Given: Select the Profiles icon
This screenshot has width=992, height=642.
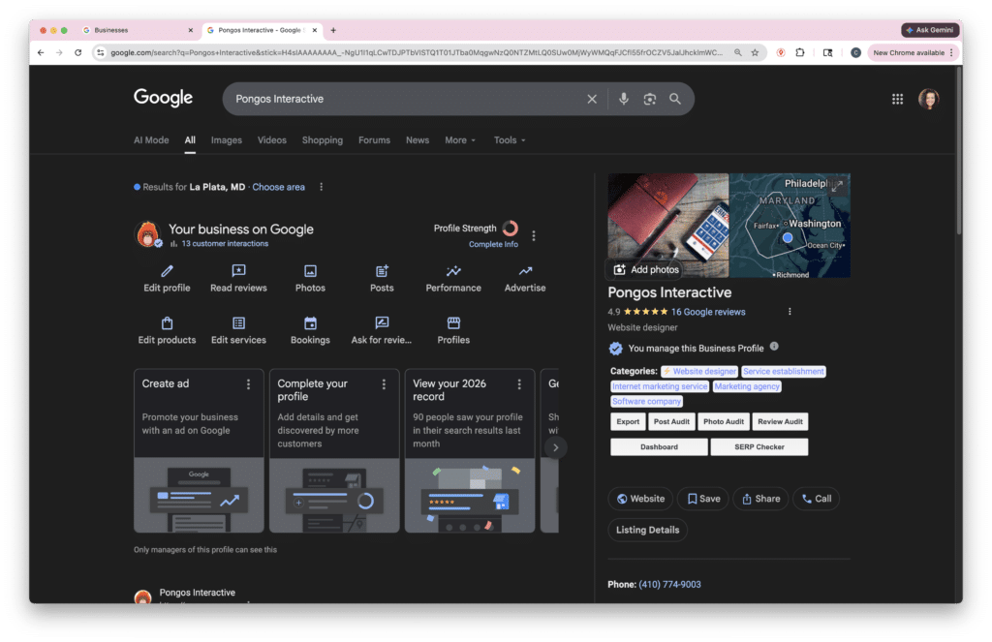Looking at the screenshot, I should (x=452, y=322).
